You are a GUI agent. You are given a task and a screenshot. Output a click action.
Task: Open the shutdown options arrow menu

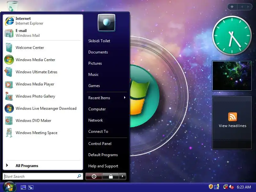[123, 176]
